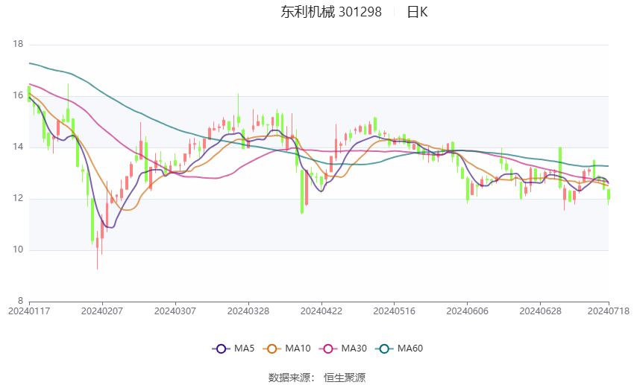Click the 20240718 final date label
The image size is (634, 385).
tap(609, 311)
